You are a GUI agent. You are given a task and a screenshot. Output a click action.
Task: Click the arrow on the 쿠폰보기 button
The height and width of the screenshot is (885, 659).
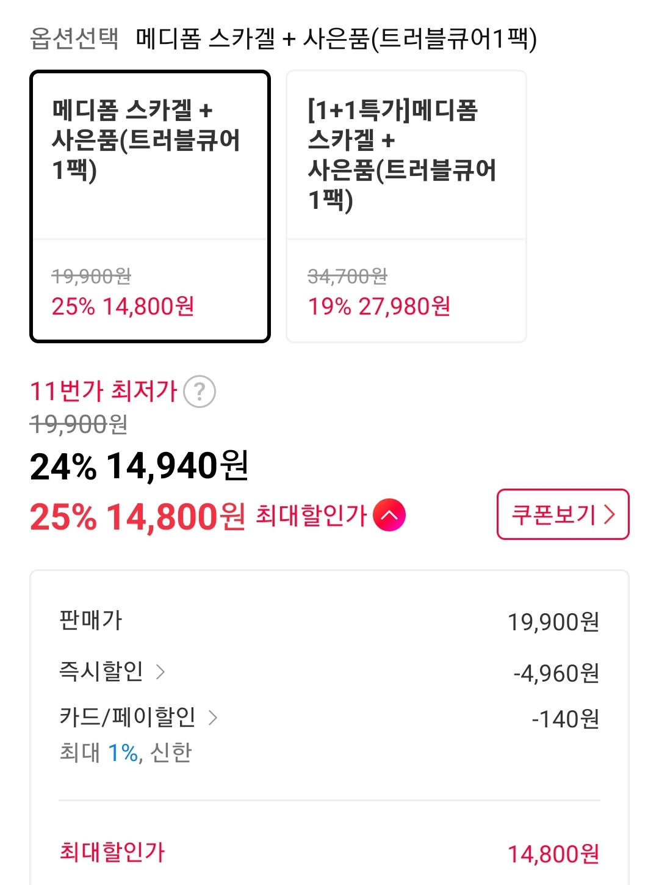point(609,514)
